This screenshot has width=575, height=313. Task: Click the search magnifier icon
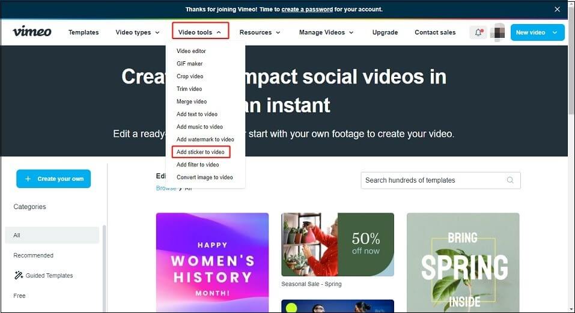pyautogui.click(x=510, y=180)
